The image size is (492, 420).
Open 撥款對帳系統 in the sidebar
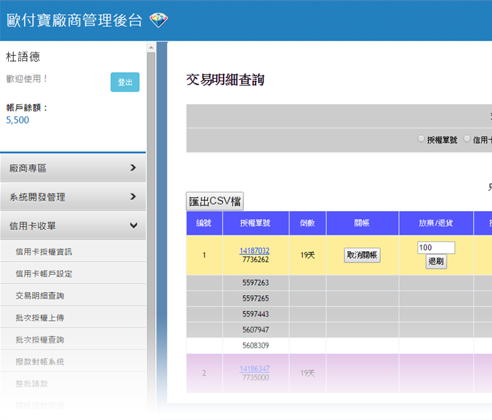point(73,362)
